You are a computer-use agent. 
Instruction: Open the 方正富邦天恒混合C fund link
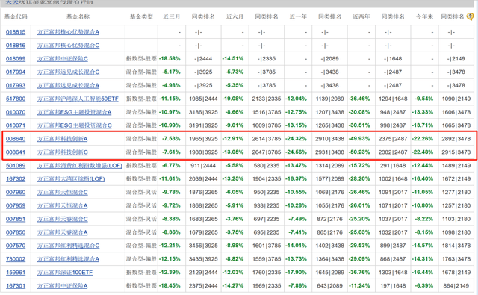[62, 192]
